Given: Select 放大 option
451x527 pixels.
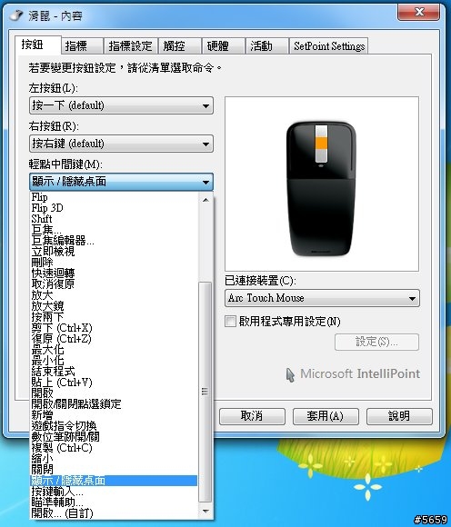Looking at the screenshot, I should coord(114,295).
